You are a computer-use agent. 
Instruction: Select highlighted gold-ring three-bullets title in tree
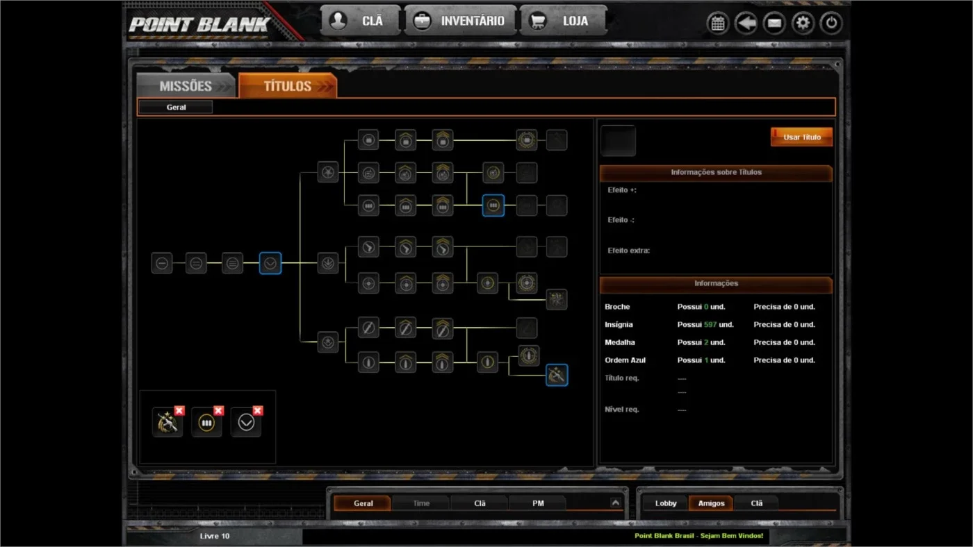[493, 205]
